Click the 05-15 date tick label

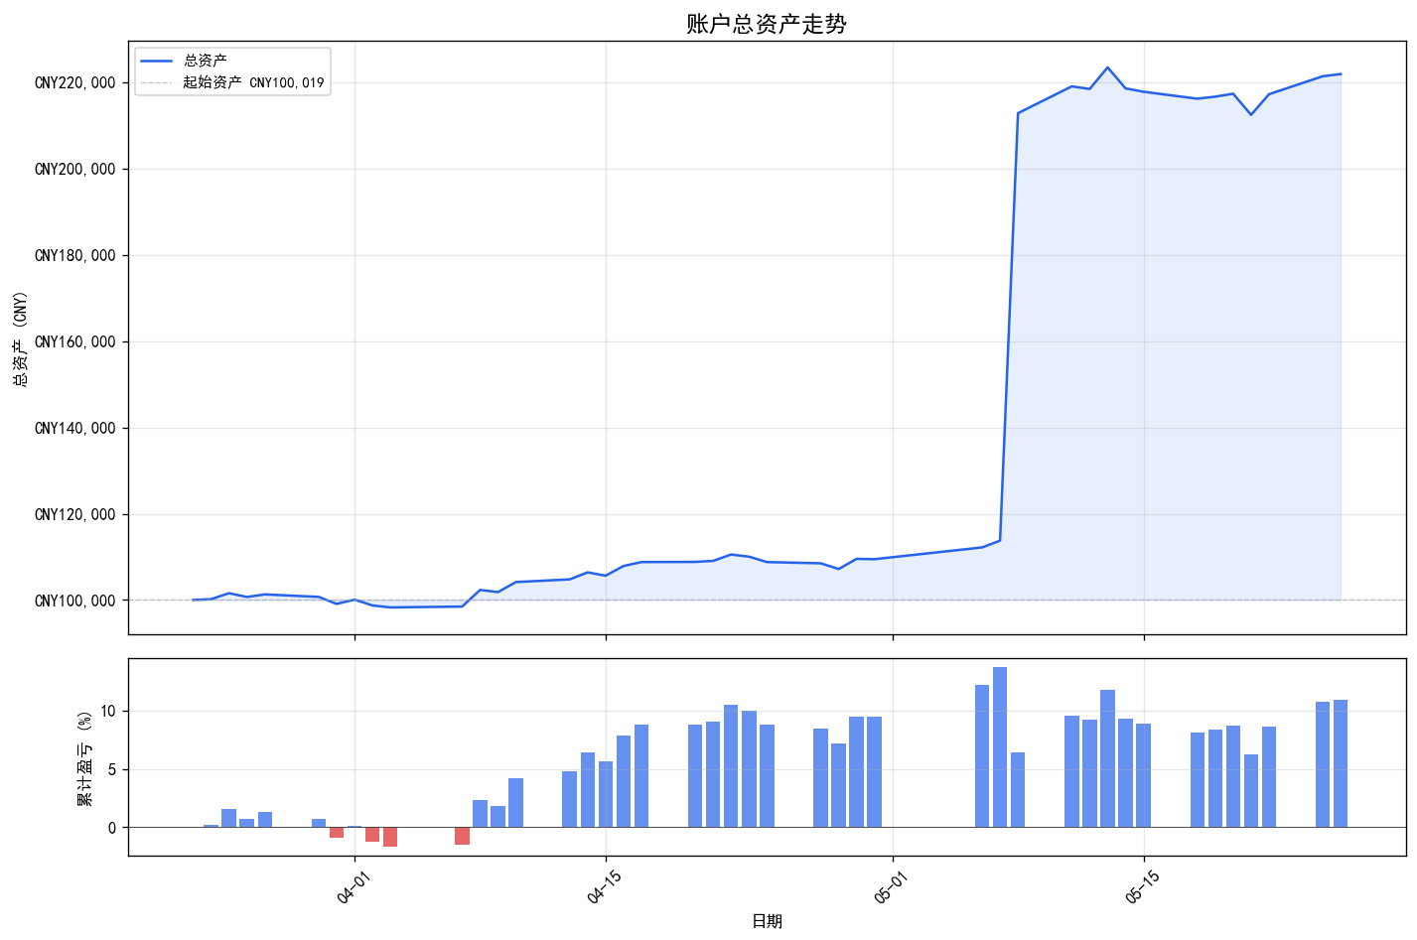(1143, 885)
